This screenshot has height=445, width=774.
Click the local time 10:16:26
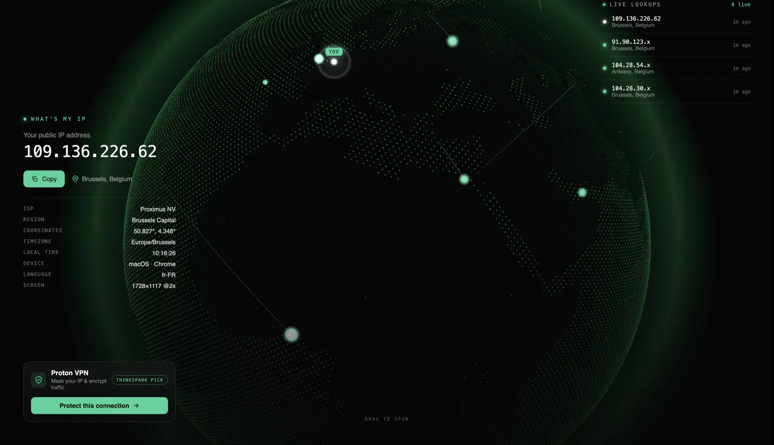point(164,253)
